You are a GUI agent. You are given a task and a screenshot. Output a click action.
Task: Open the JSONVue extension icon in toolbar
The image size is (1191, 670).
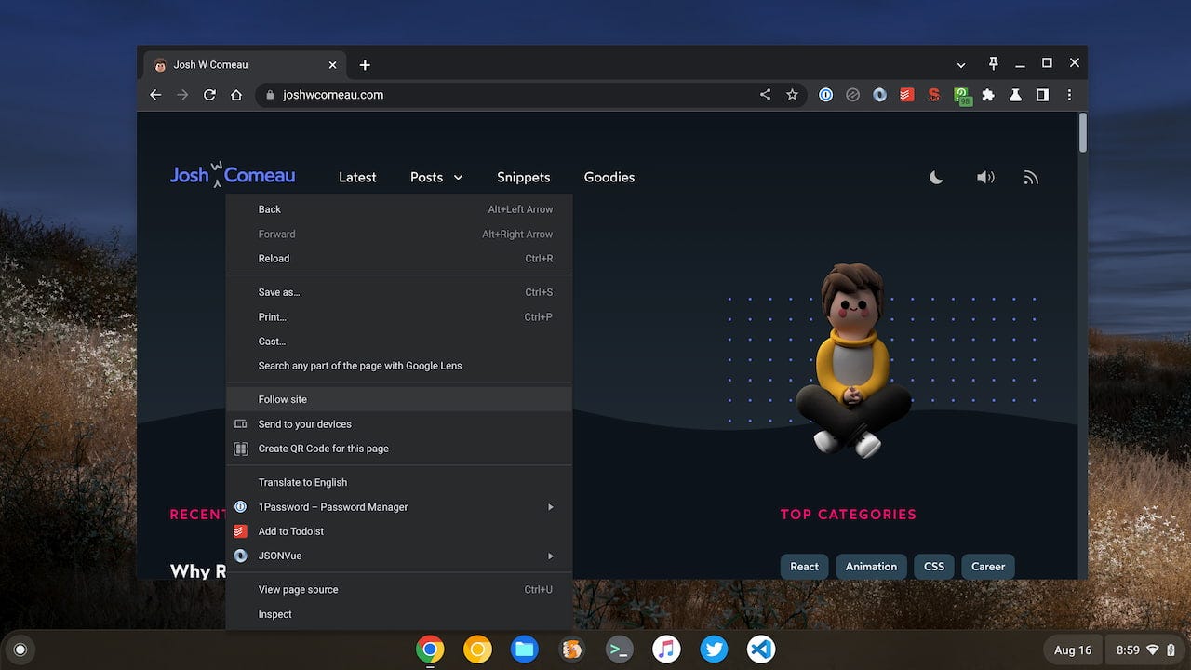[x=879, y=95]
